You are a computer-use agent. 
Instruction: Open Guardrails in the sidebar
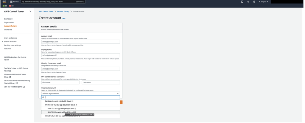click(8, 30)
